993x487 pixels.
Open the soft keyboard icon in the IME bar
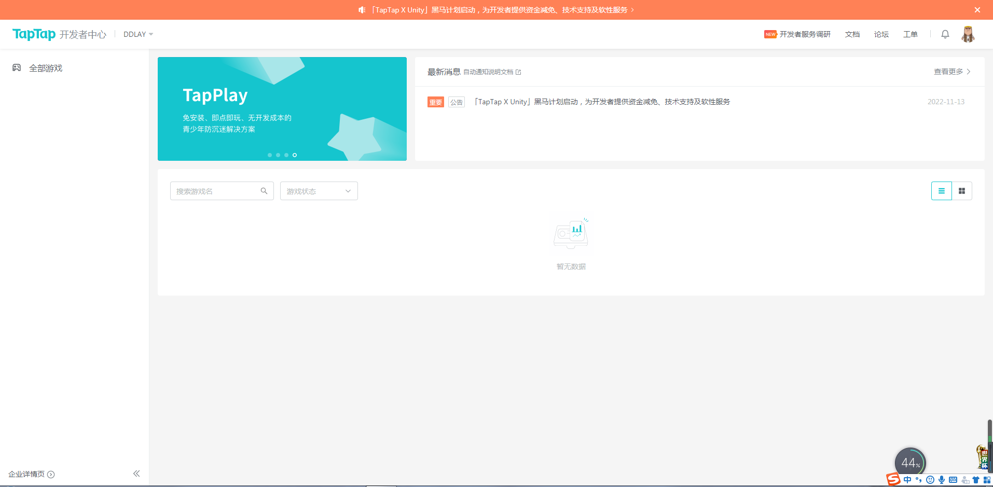(x=953, y=480)
